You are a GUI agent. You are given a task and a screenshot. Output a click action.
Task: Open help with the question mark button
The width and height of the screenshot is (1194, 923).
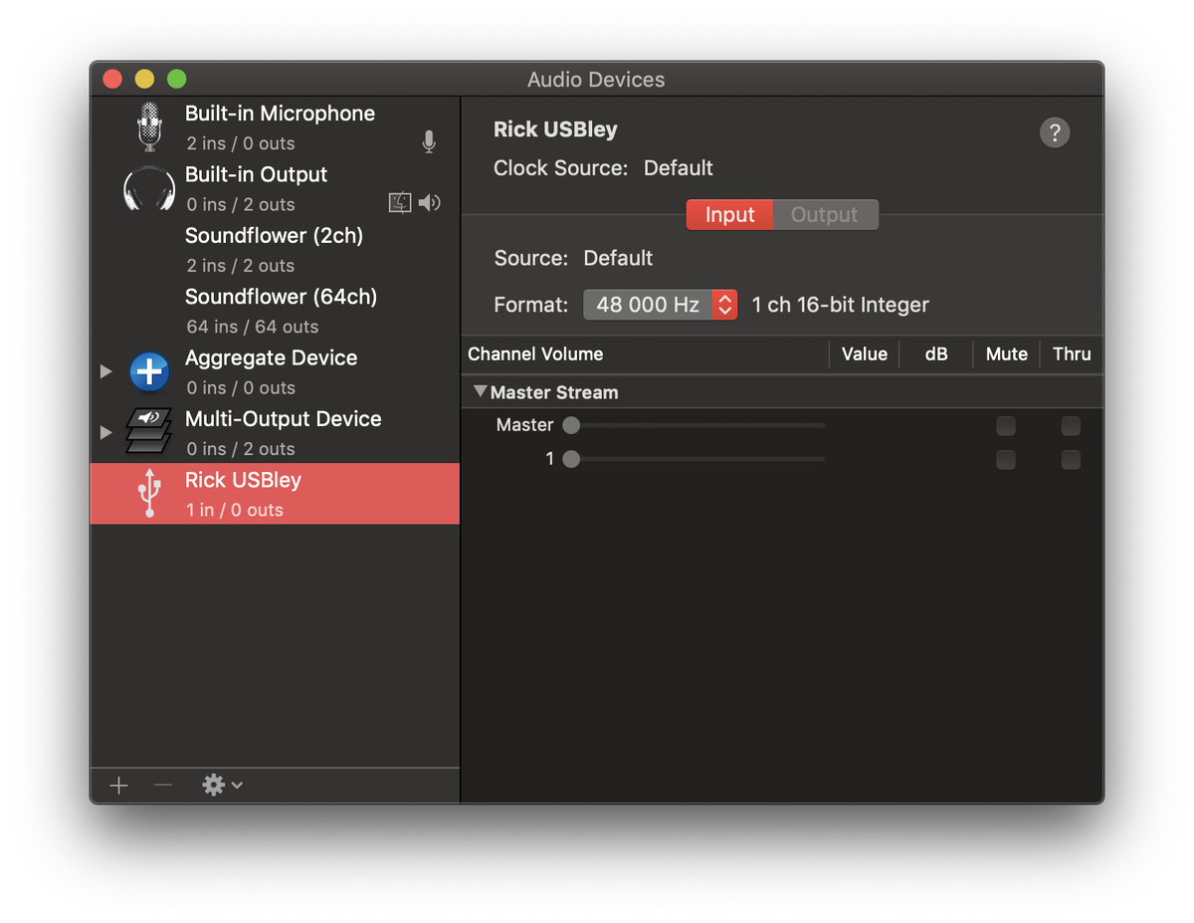tap(1055, 132)
